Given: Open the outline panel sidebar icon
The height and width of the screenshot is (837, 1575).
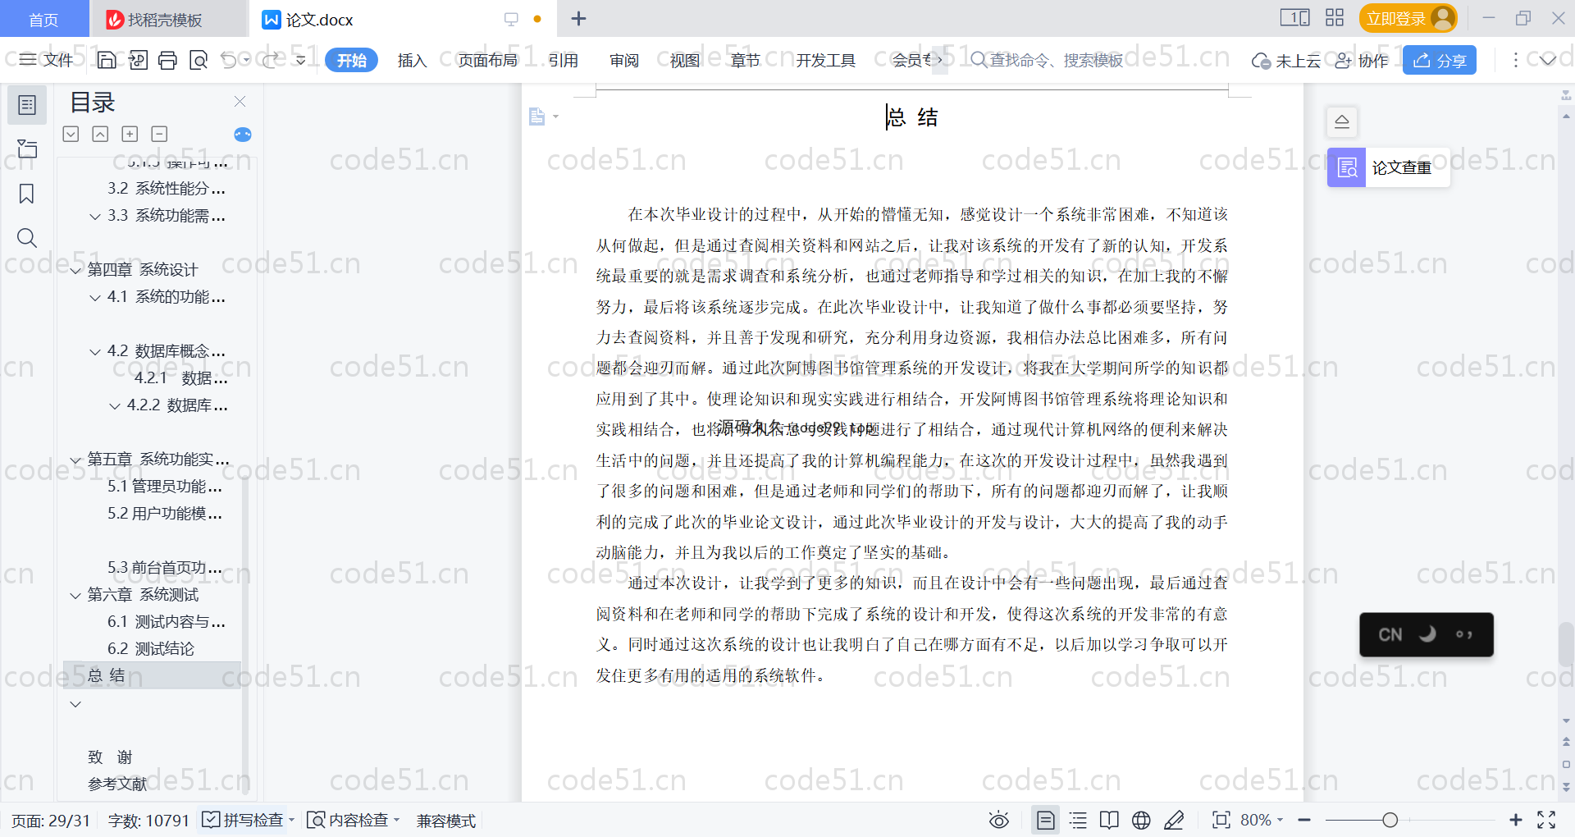Looking at the screenshot, I should [x=27, y=105].
